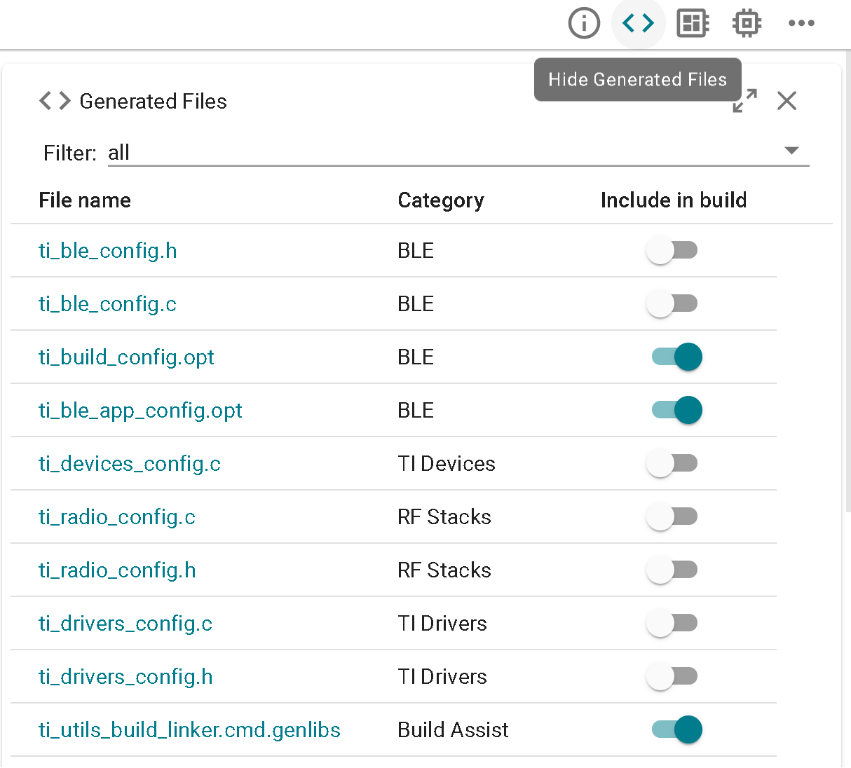Disable ti_build_config.opt include in build
Image resolution: width=851 pixels, height=768 pixels.
click(676, 357)
